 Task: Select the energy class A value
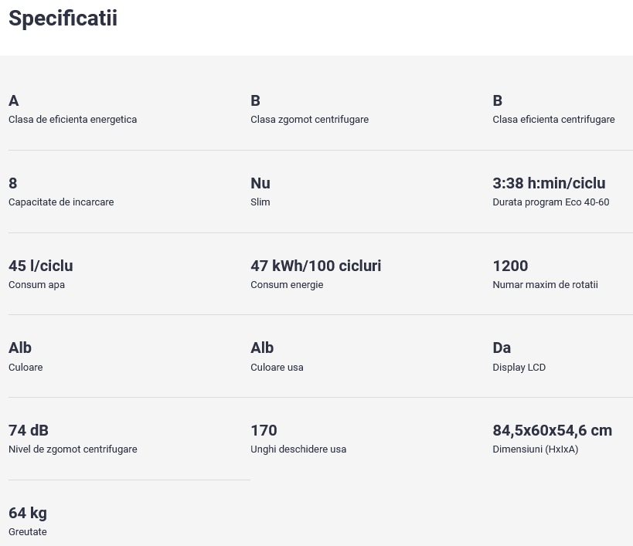[14, 101]
